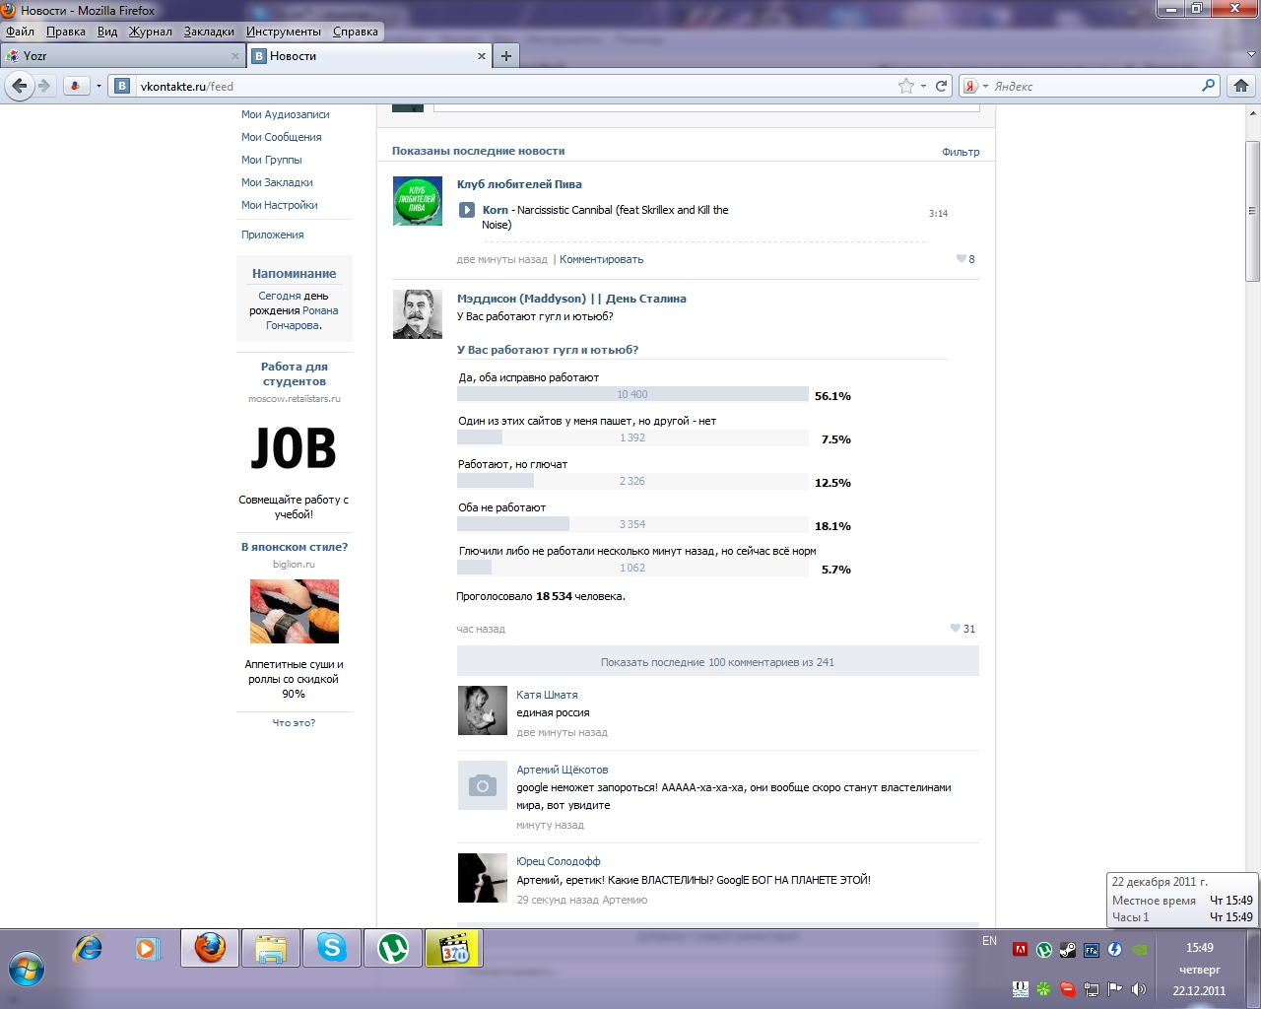This screenshot has width=1261, height=1009.
Task: Open Мои Сообщения in the sidebar
Action: click(282, 137)
